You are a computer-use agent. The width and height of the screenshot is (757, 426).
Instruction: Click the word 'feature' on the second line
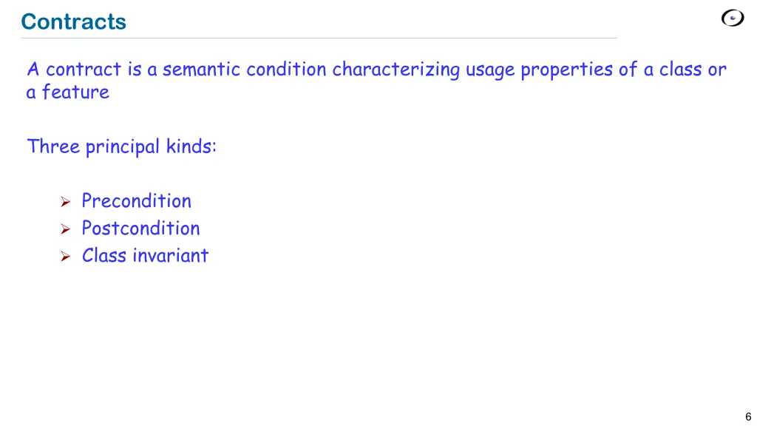(75, 92)
